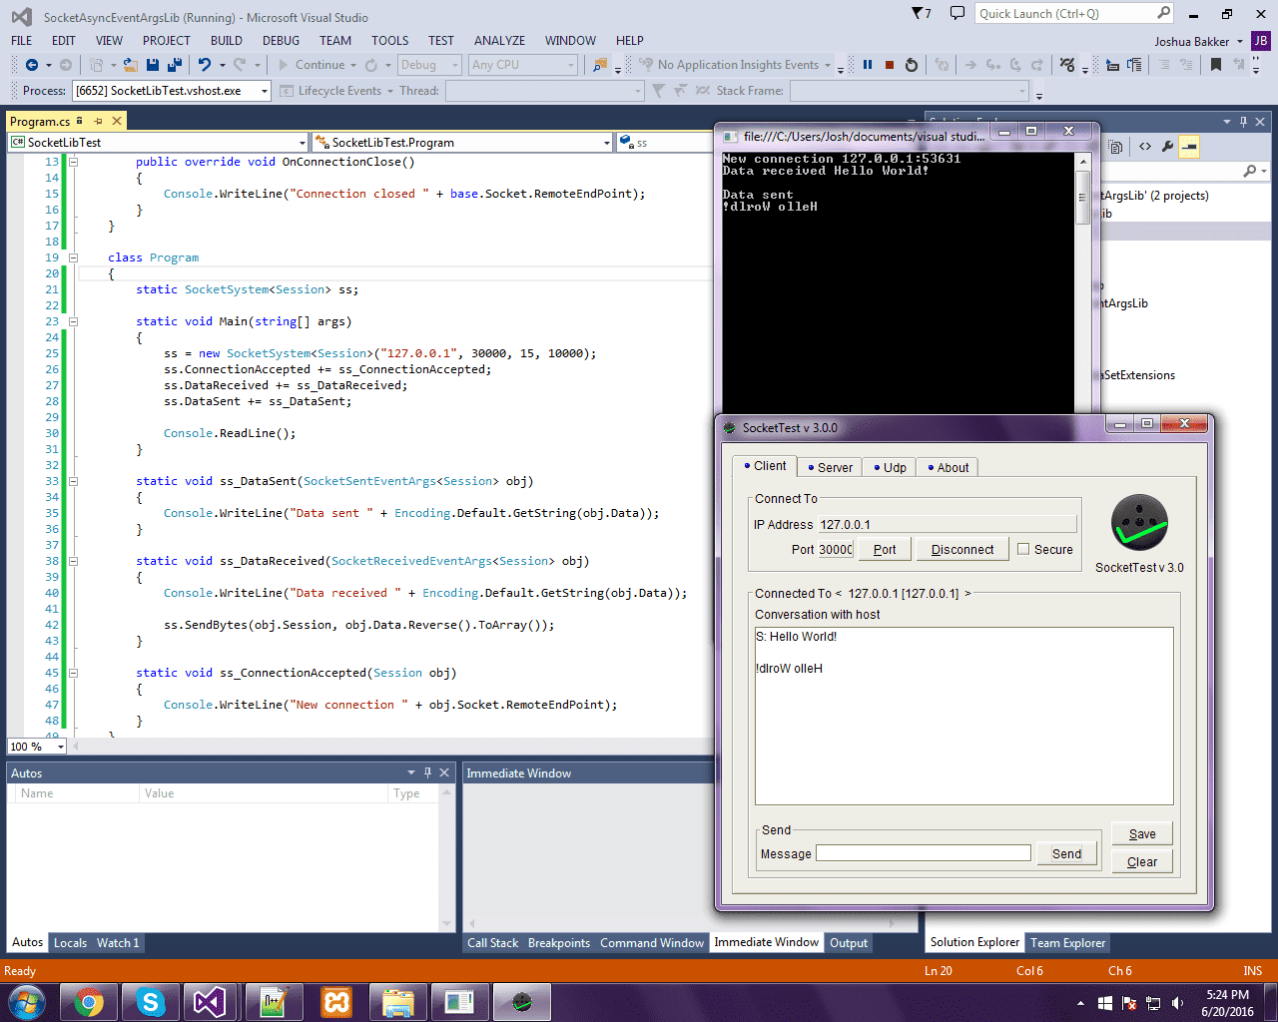Stop debugging with the red square icon
This screenshot has height=1022, width=1278.
(890, 65)
